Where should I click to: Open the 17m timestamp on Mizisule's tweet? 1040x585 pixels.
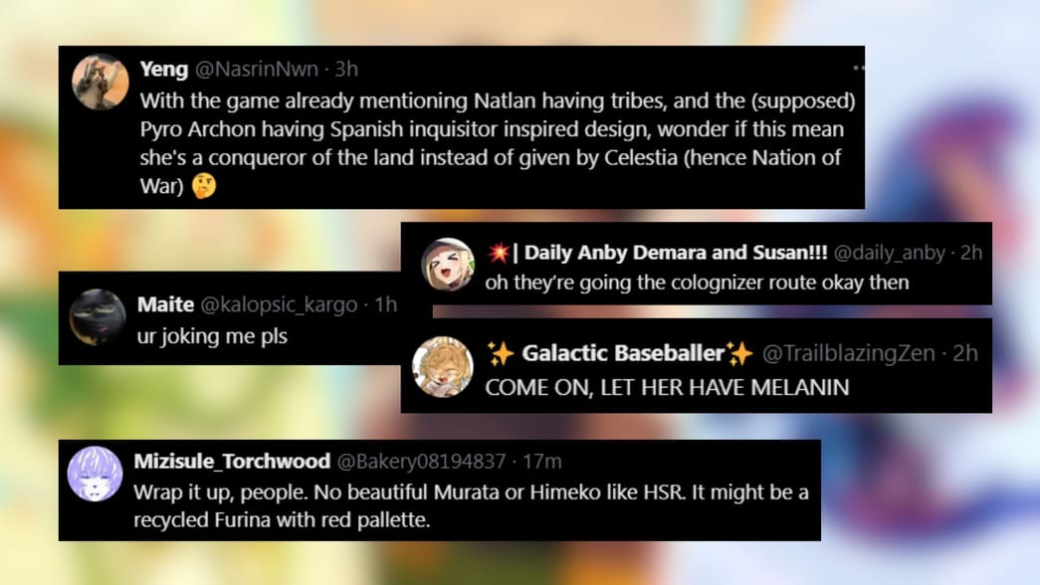pos(541,461)
